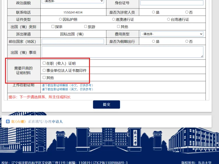Image resolution: width=219 pixels, height=164 pixels.
Task: Click inside the 出国（境）事项 text area
Action: [122, 52]
